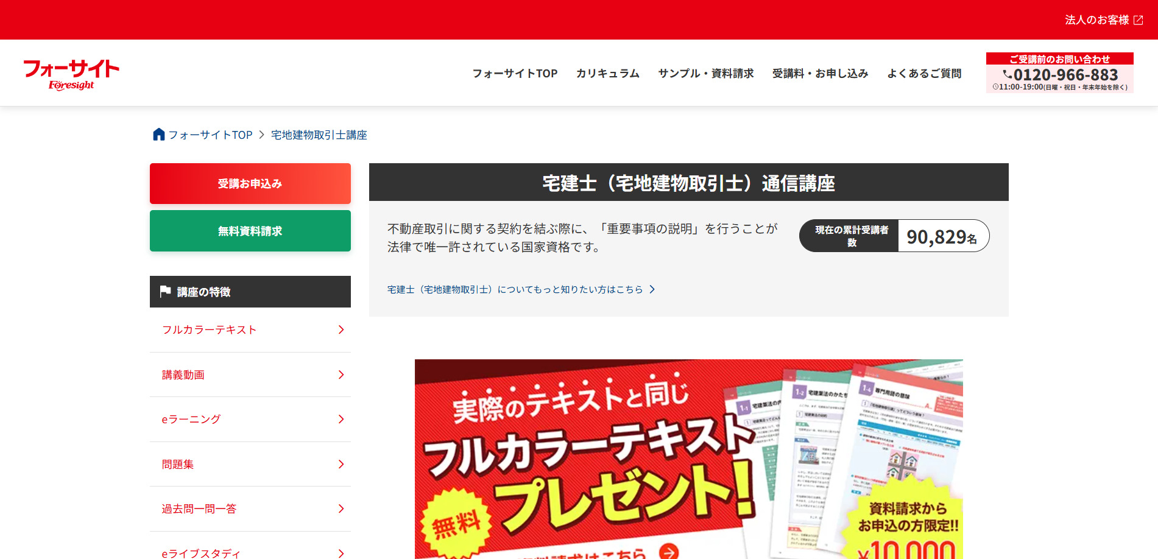1158x559 pixels.
Task: Click the ご受講前のお問い合わせ phone box
Action: tap(1060, 72)
